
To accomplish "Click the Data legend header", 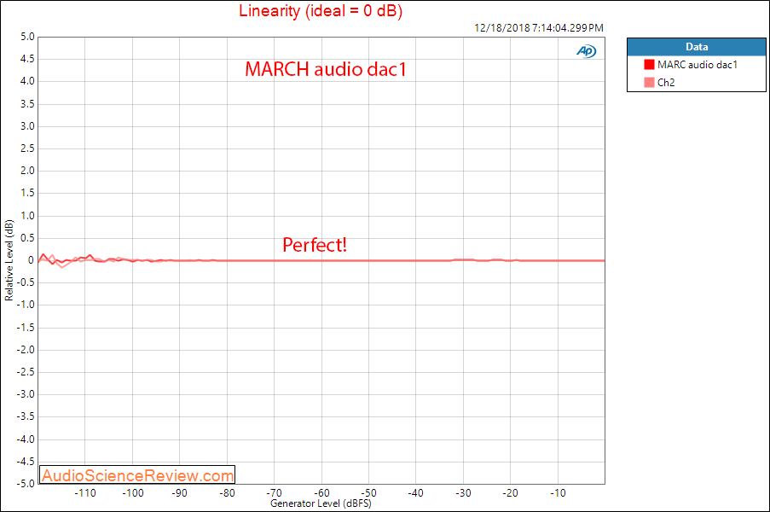I will 697,47.
